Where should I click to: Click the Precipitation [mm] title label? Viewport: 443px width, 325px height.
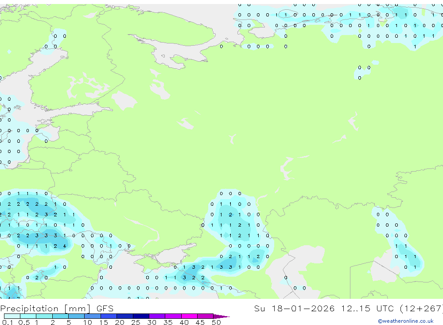coord(46,309)
